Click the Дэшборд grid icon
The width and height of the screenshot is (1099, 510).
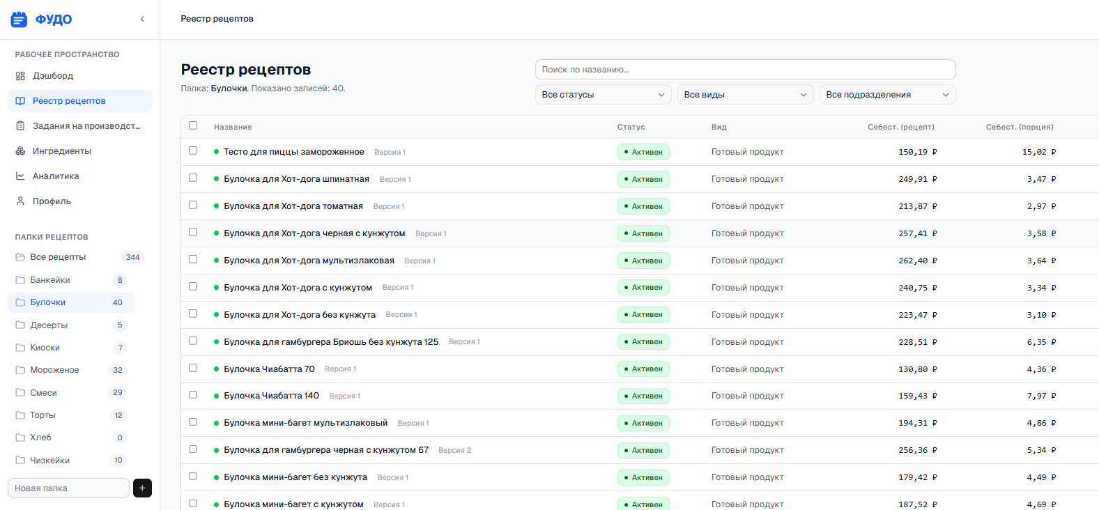pos(20,76)
